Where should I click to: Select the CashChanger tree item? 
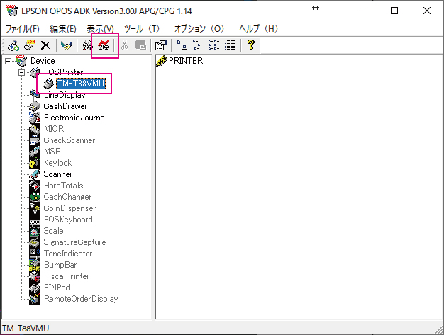[67, 197]
